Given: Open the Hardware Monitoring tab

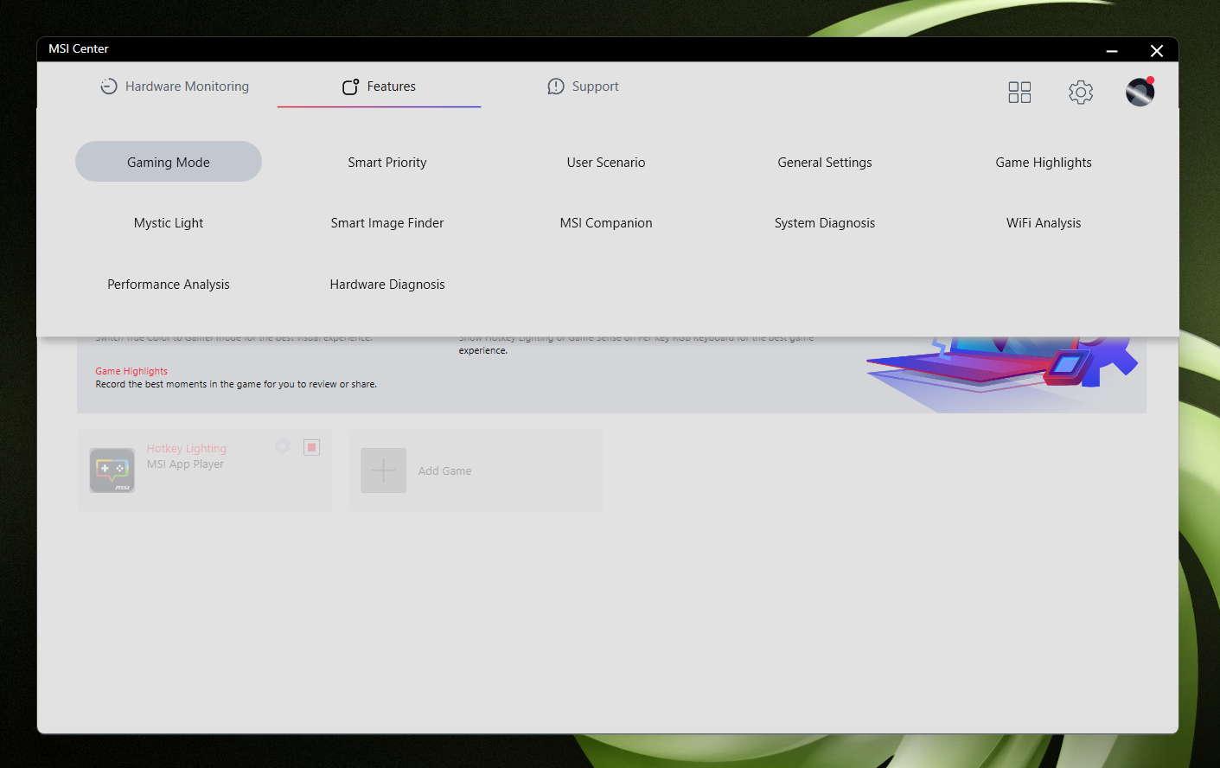Looking at the screenshot, I should (x=175, y=86).
